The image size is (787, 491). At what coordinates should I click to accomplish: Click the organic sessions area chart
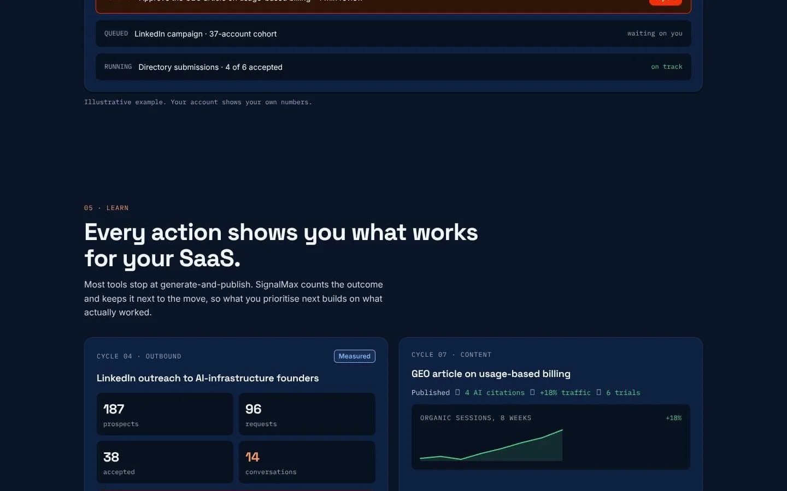[x=491, y=445]
